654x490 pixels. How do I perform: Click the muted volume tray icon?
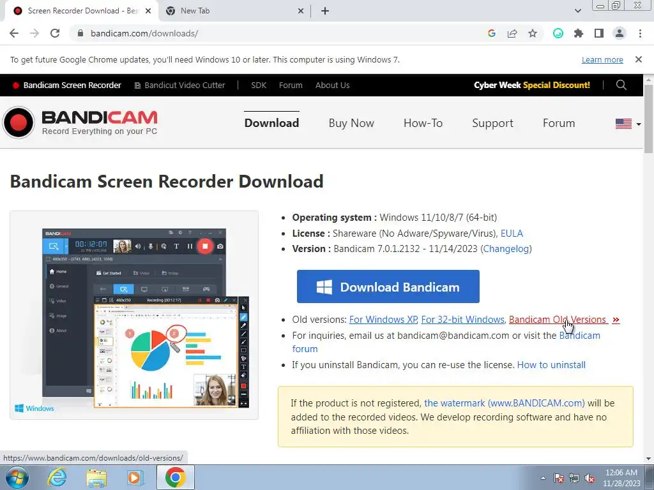click(x=589, y=478)
